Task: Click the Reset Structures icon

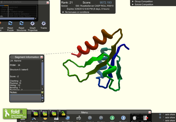Action: (x=21, y=23)
